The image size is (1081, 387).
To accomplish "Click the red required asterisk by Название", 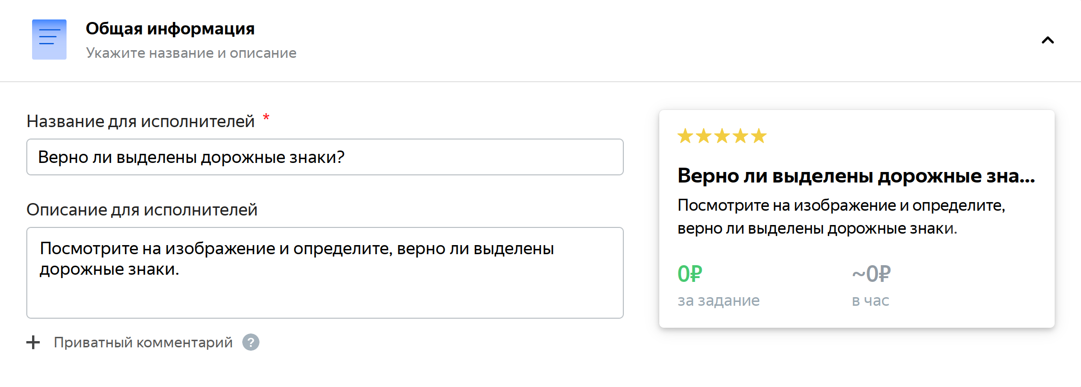I will (266, 117).
